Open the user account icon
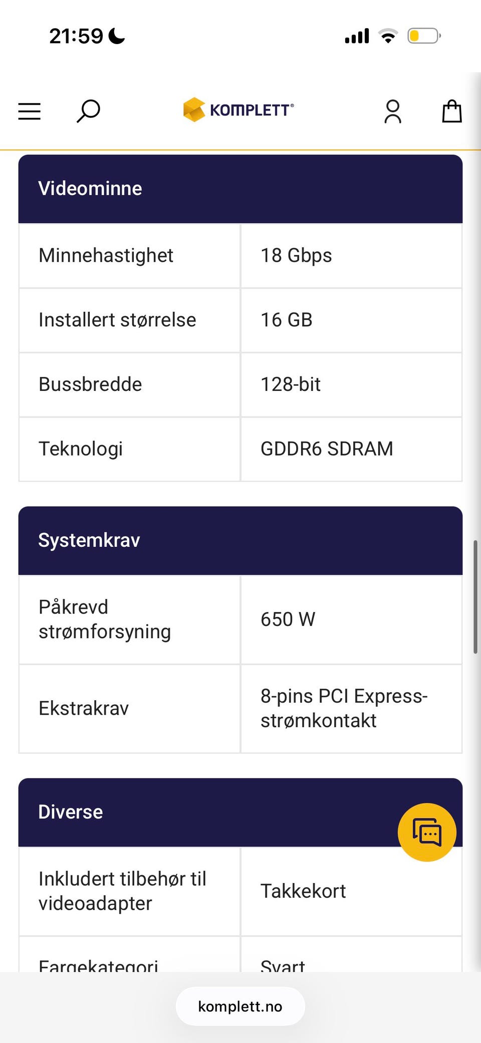The height and width of the screenshot is (1043, 481). click(393, 111)
